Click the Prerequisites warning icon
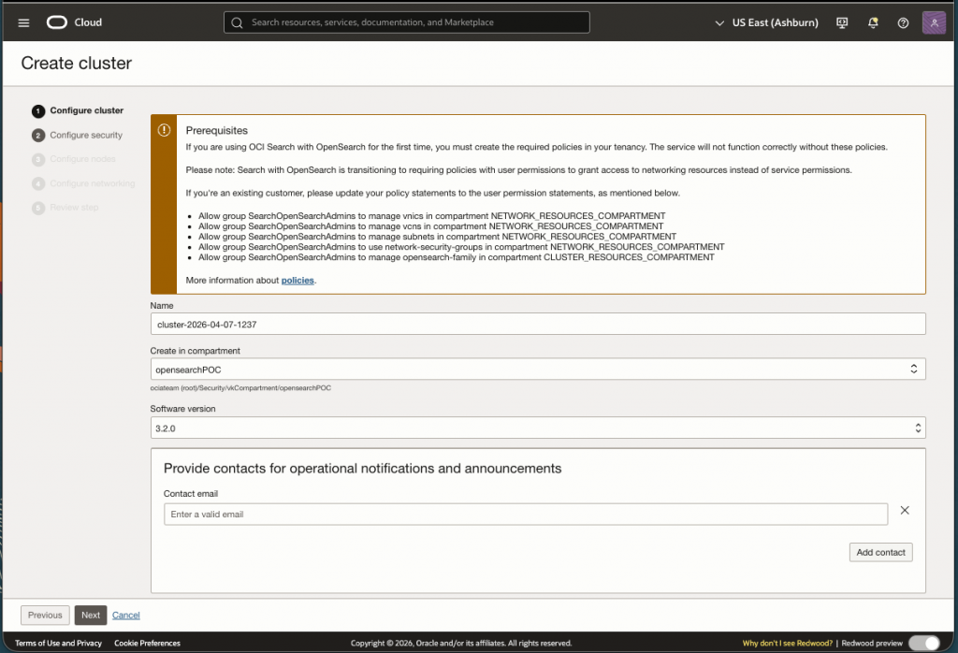Screen dimensions: 958x653 click(x=164, y=131)
